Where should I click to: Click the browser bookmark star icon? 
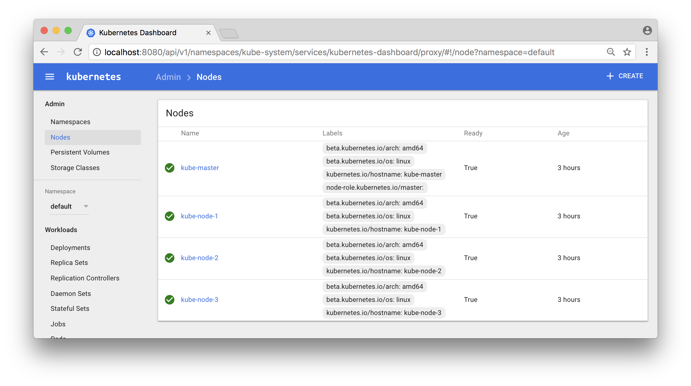click(627, 52)
